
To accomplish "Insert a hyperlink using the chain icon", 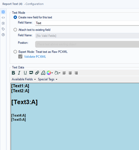I will pyautogui.click(x=37, y=73).
